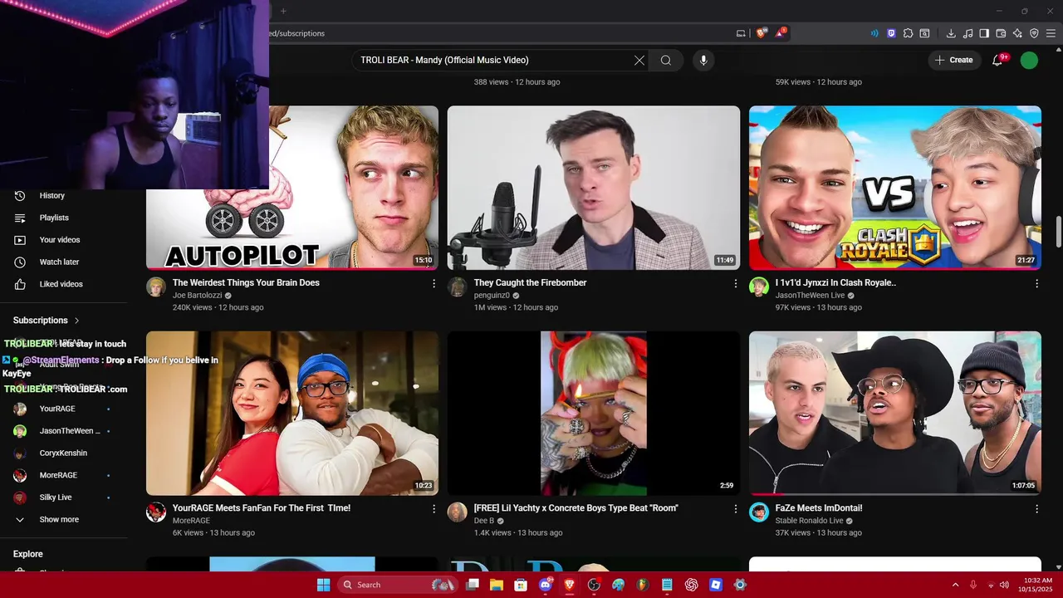The width and height of the screenshot is (1063, 598).
Task: Click the Create button
Action: (953, 60)
